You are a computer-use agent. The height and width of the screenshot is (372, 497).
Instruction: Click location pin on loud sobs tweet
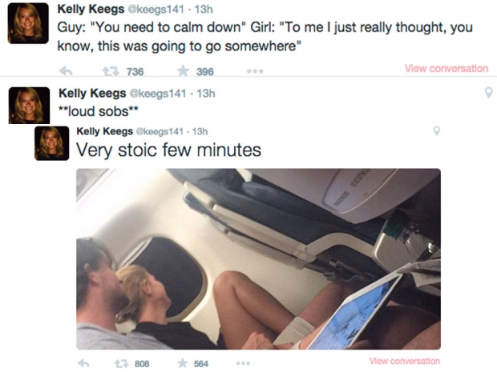point(489,93)
